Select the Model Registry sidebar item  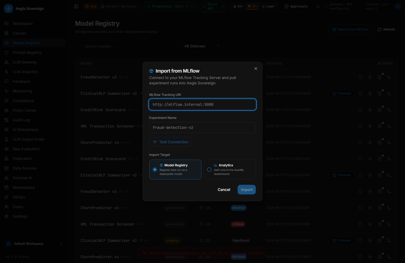pos(34,43)
